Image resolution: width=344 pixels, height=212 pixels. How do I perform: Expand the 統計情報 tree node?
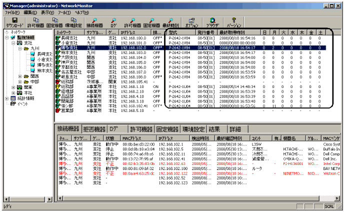coord(6,98)
